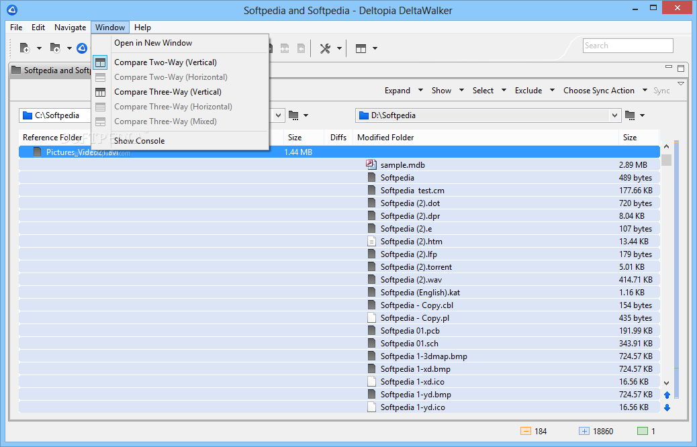This screenshot has width=697, height=447.
Task: Click the Diffs column header
Action: click(x=338, y=138)
